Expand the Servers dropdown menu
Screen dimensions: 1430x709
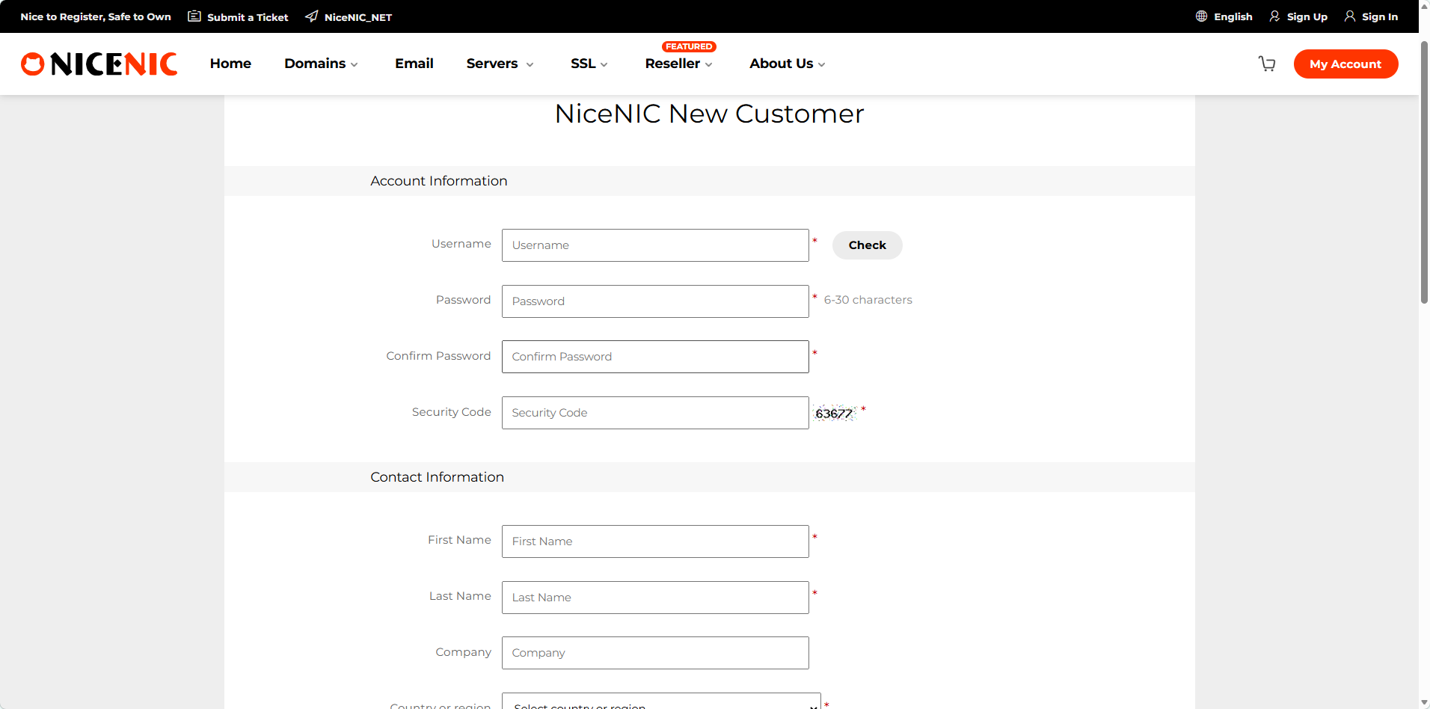click(500, 64)
